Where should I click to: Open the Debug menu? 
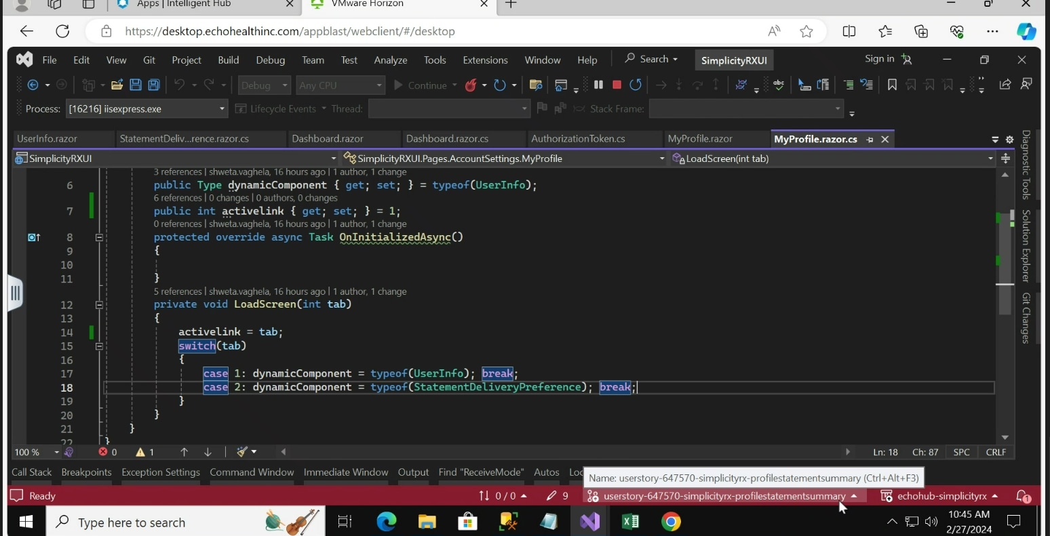(270, 60)
